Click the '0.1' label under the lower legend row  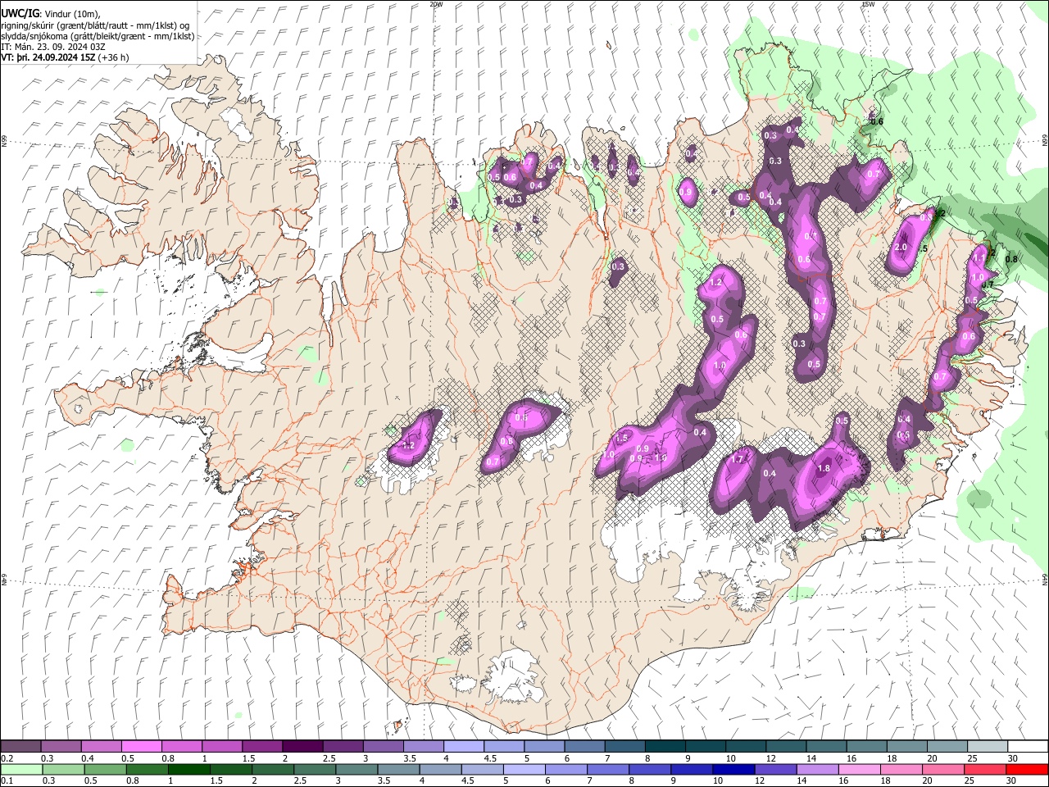pyautogui.click(x=7, y=781)
